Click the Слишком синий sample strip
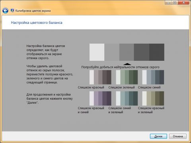Image resolution: width=191 pixels, height=143 pixels. coord(153,77)
